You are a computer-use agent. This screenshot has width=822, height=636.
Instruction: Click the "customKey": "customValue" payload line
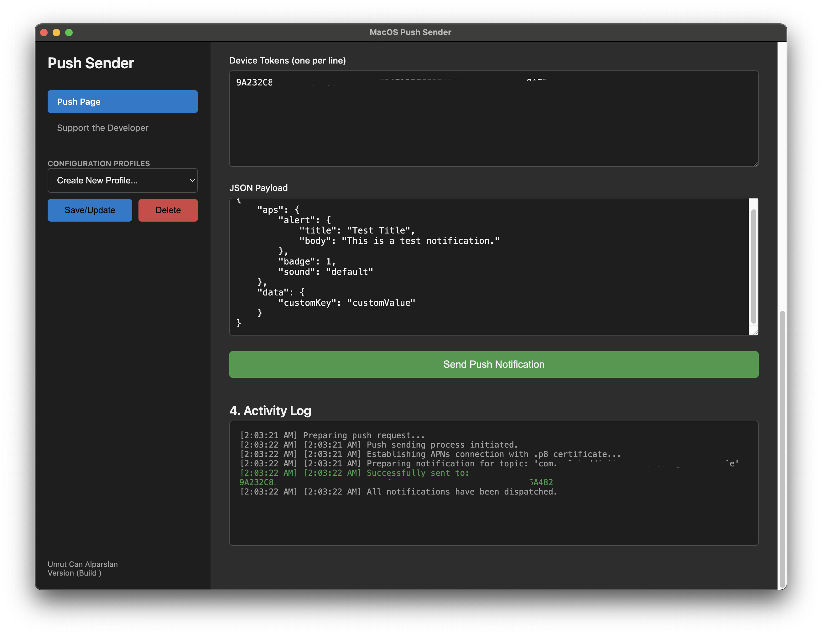pos(347,303)
